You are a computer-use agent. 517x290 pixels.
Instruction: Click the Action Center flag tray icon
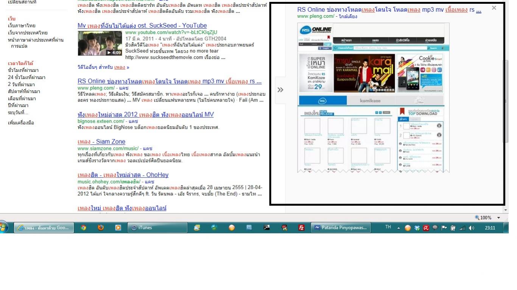(444, 228)
